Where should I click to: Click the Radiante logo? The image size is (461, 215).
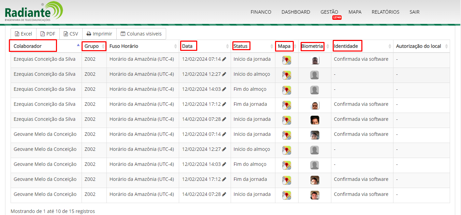click(33, 12)
